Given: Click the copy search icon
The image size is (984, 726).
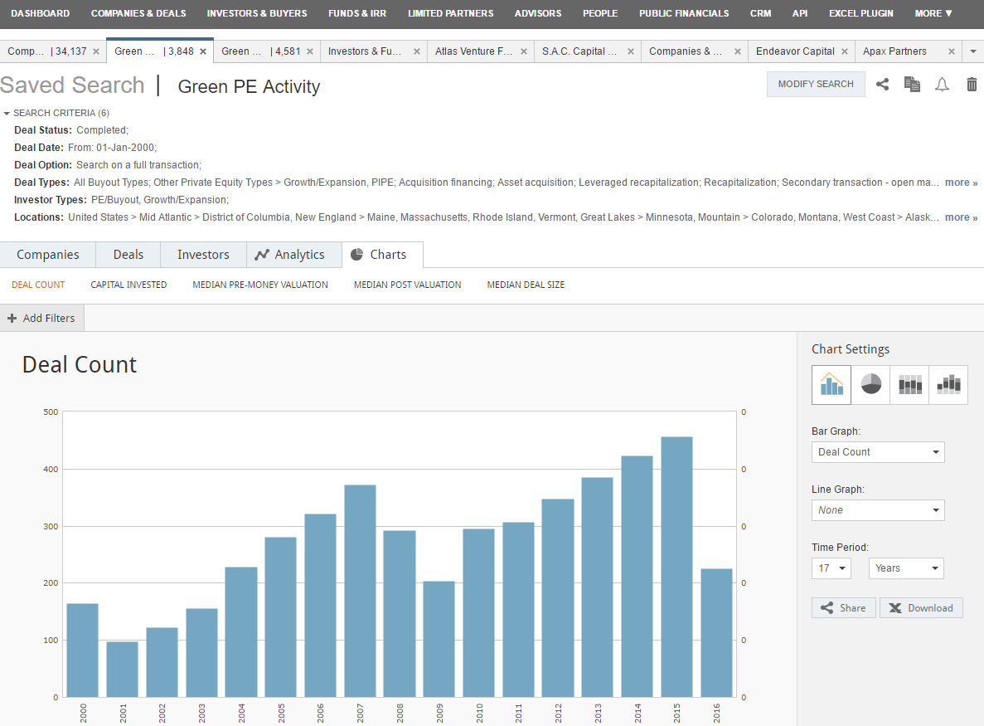Looking at the screenshot, I should (912, 84).
